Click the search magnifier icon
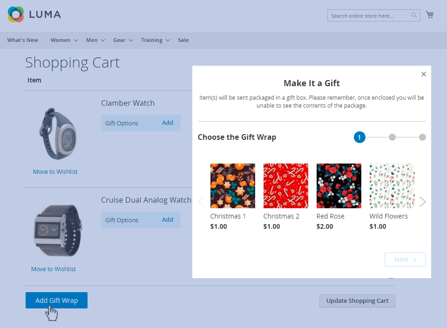447x328 pixels. pyautogui.click(x=414, y=15)
